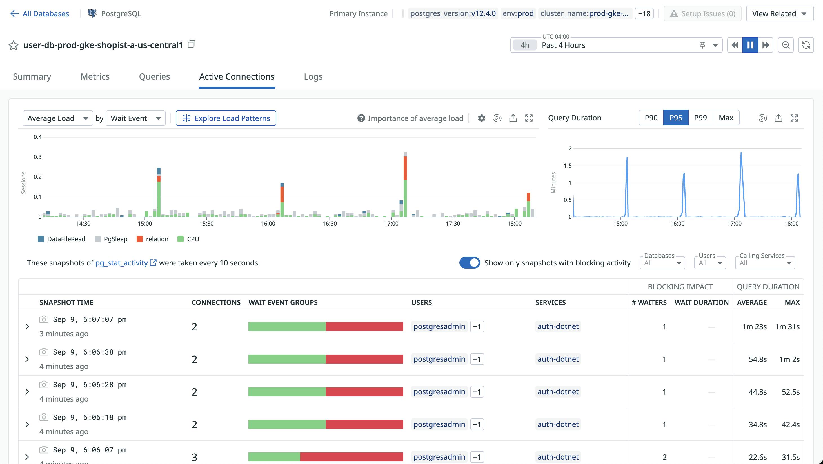823x464 pixels.
Task: Switch to the Queries tab
Action: tap(154, 76)
